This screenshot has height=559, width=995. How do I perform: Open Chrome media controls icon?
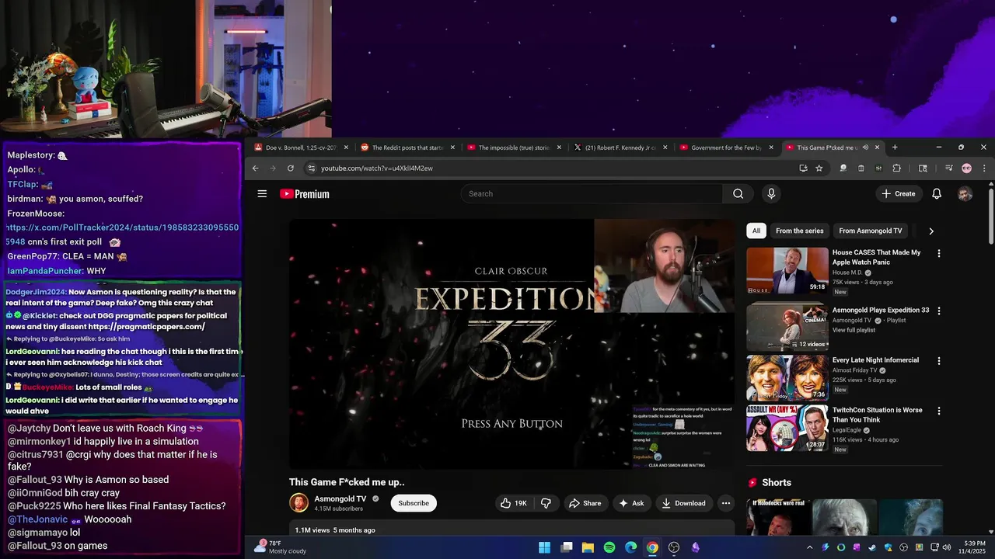pos(948,168)
